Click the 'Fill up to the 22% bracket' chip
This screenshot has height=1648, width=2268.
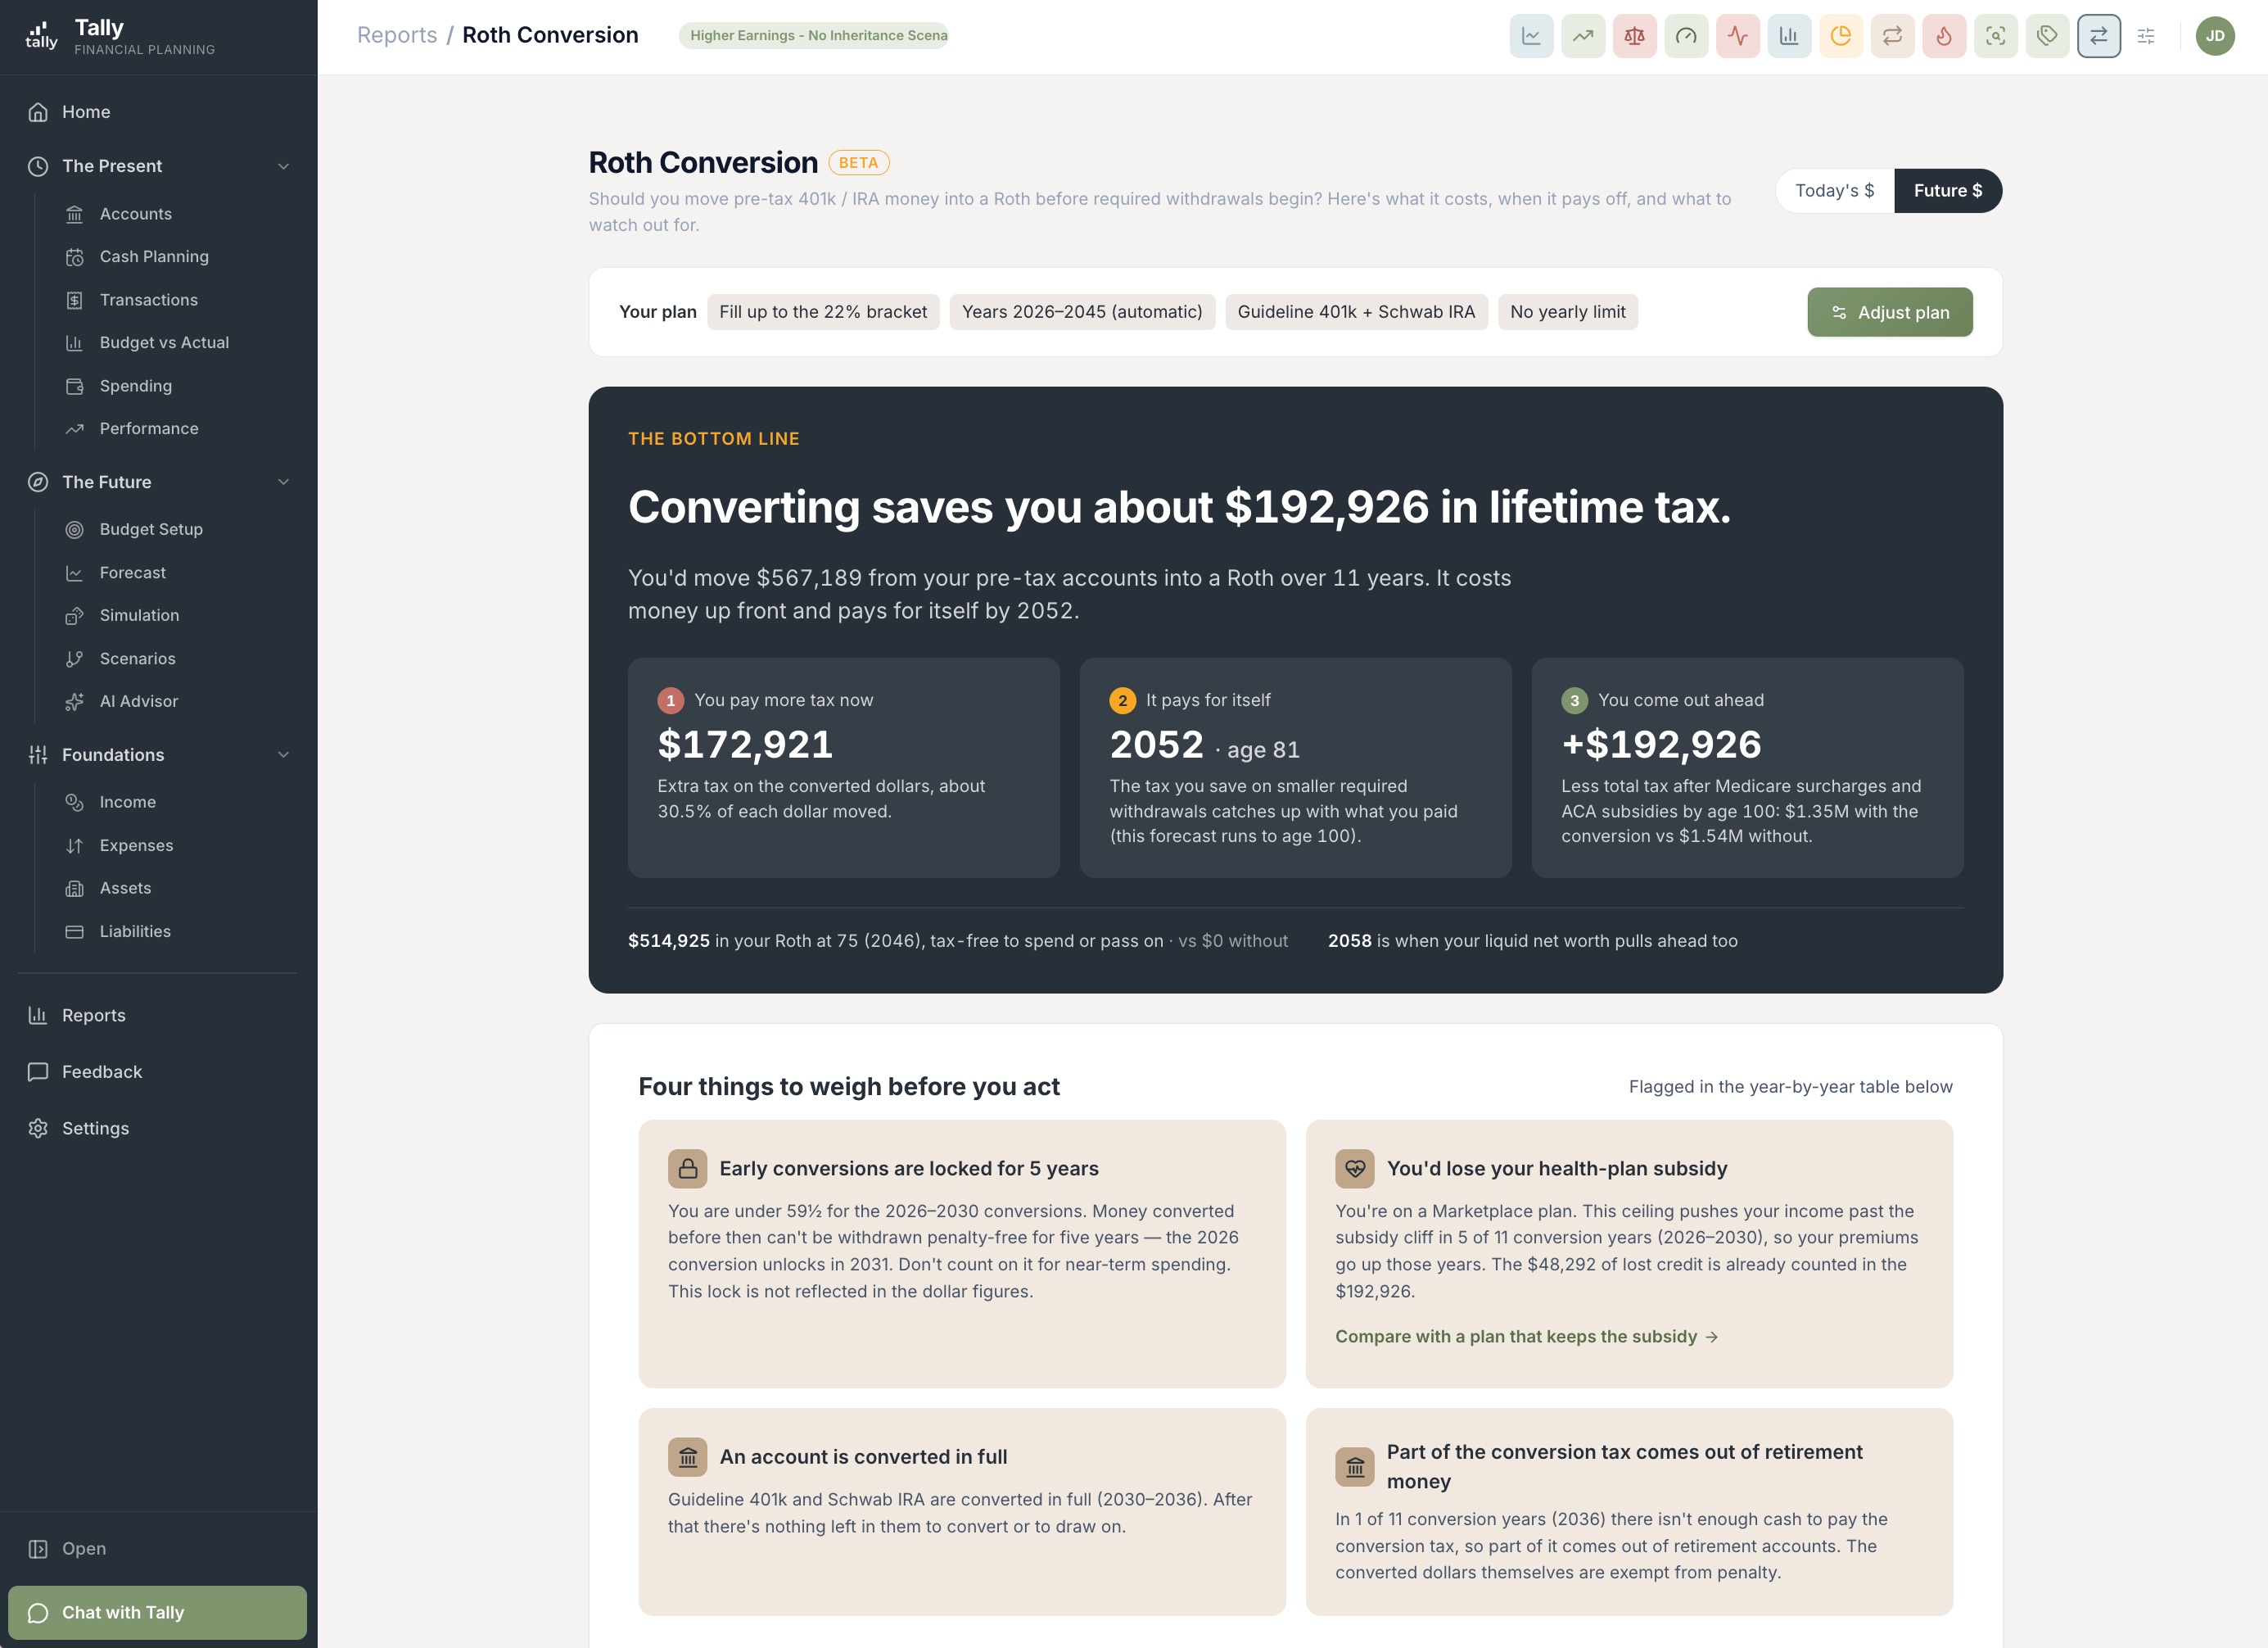coord(823,312)
